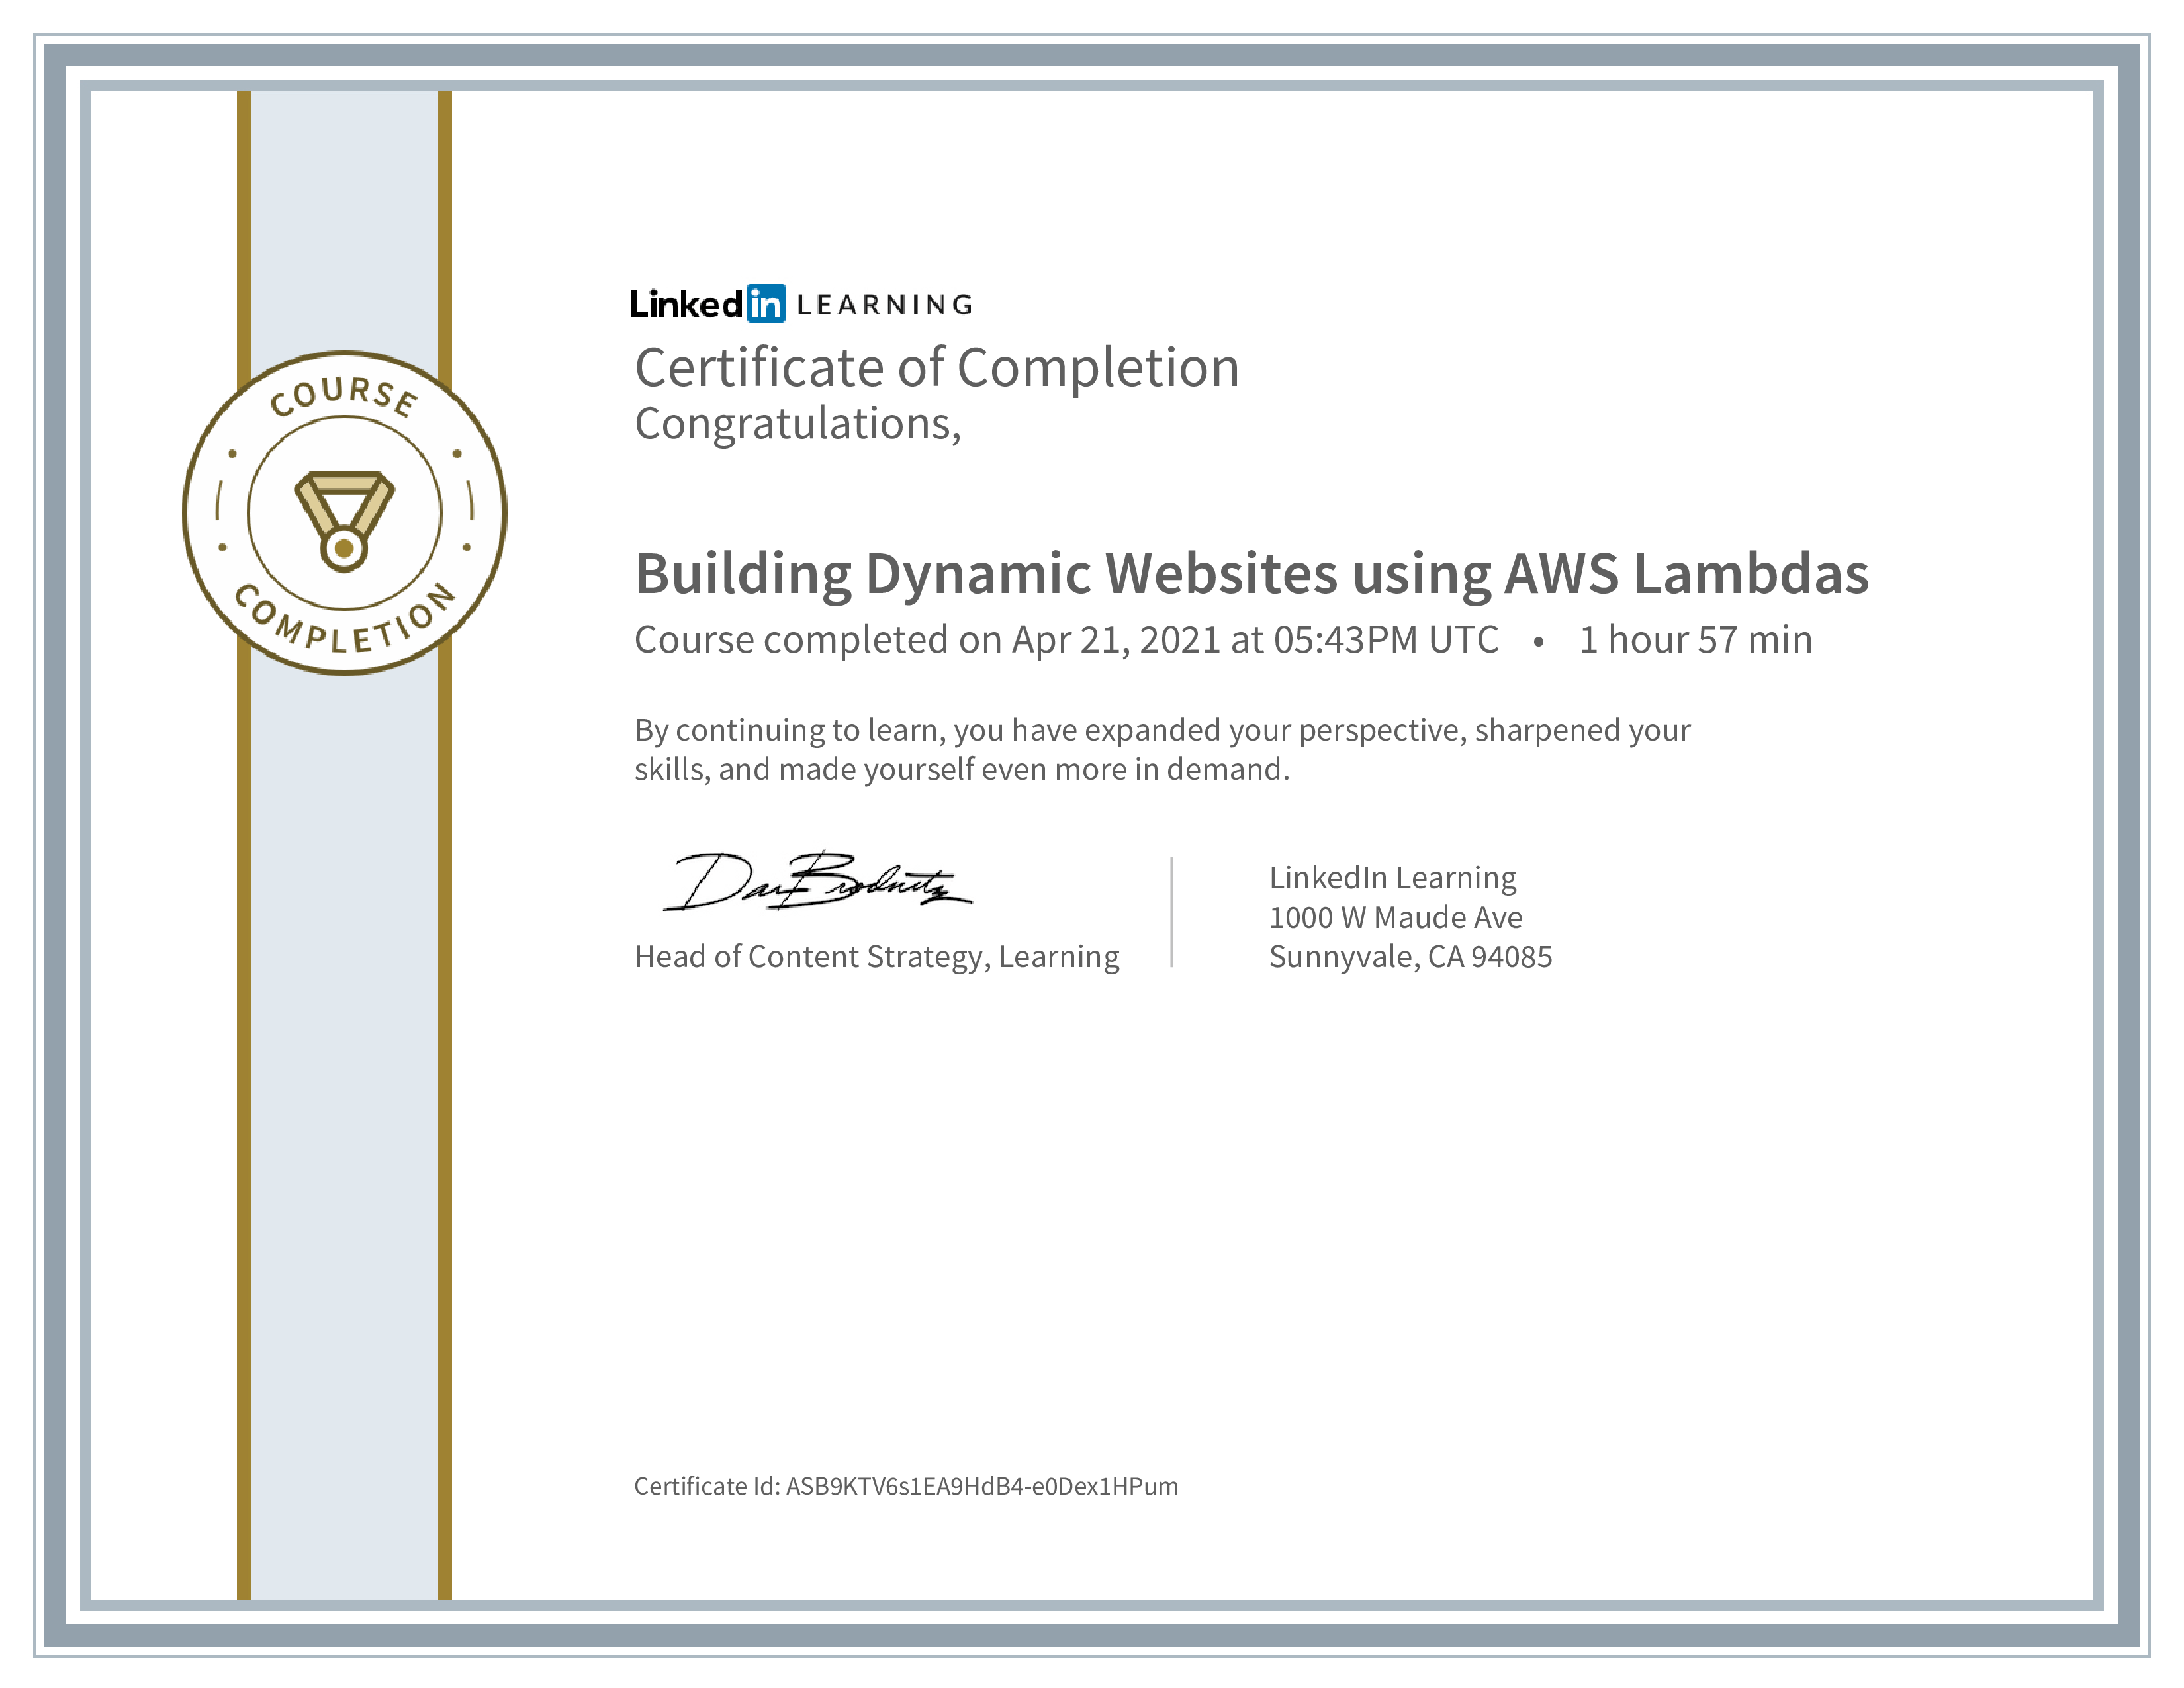Click the 'LinkedIn Learning' address line

(x=1392, y=878)
